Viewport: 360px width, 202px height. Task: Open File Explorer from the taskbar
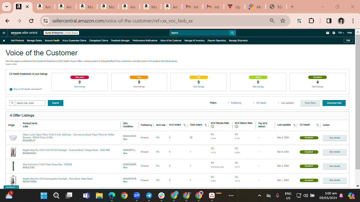99,195
